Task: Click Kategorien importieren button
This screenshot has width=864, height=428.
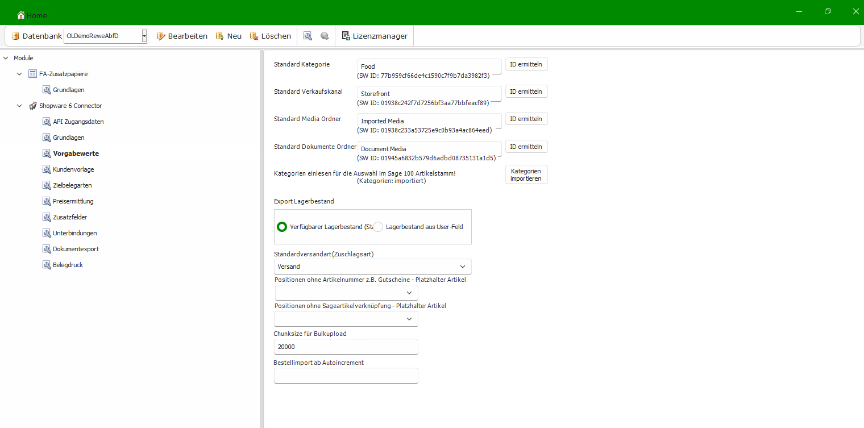Action: pyautogui.click(x=526, y=174)
